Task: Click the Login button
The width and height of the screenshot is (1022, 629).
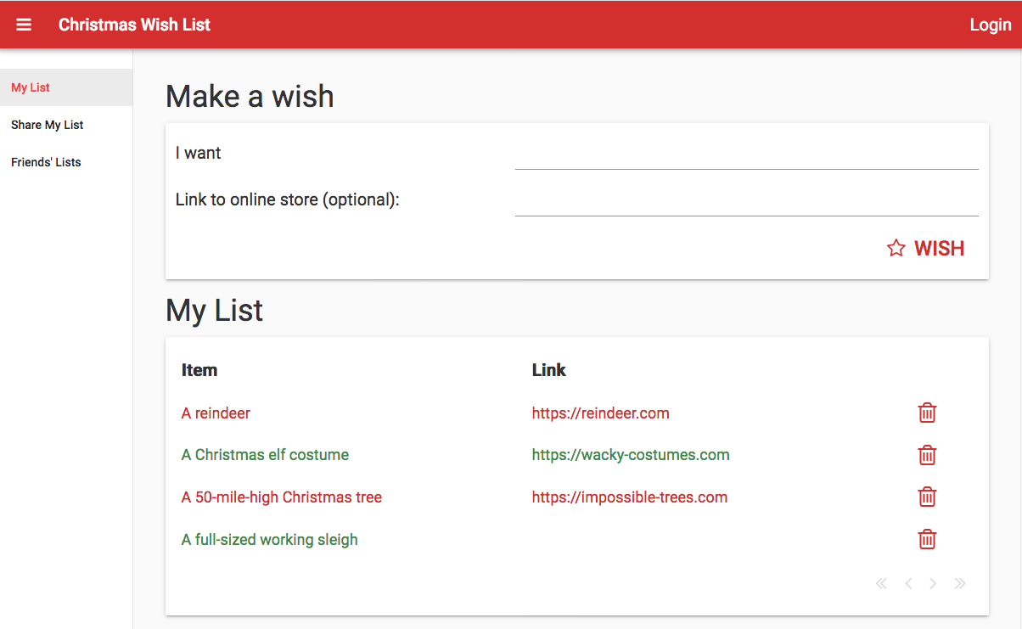Action: [990, 25]
